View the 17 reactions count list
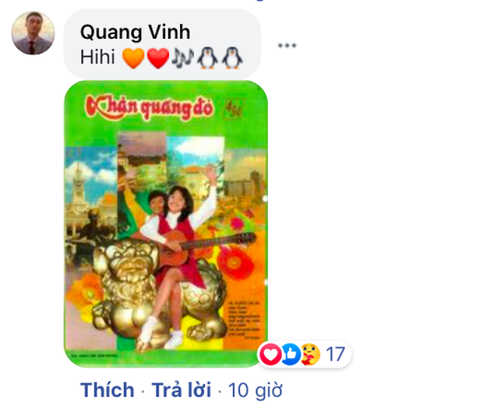Screen dimensions: 483x408 335,354
